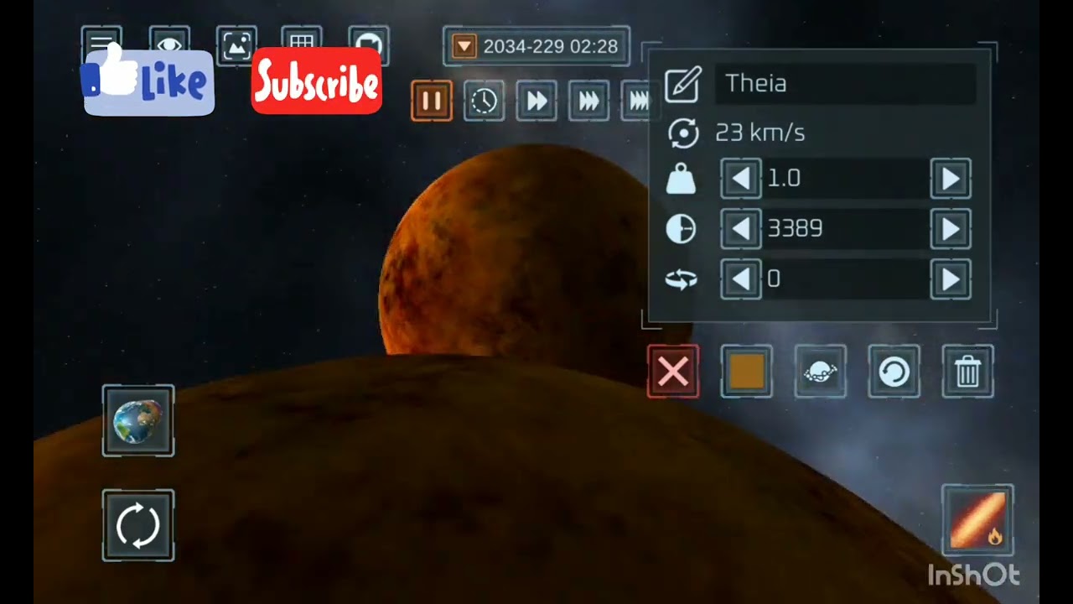Open the screenshot image capture icon
1073x604 pixels.
pos(236,45)
